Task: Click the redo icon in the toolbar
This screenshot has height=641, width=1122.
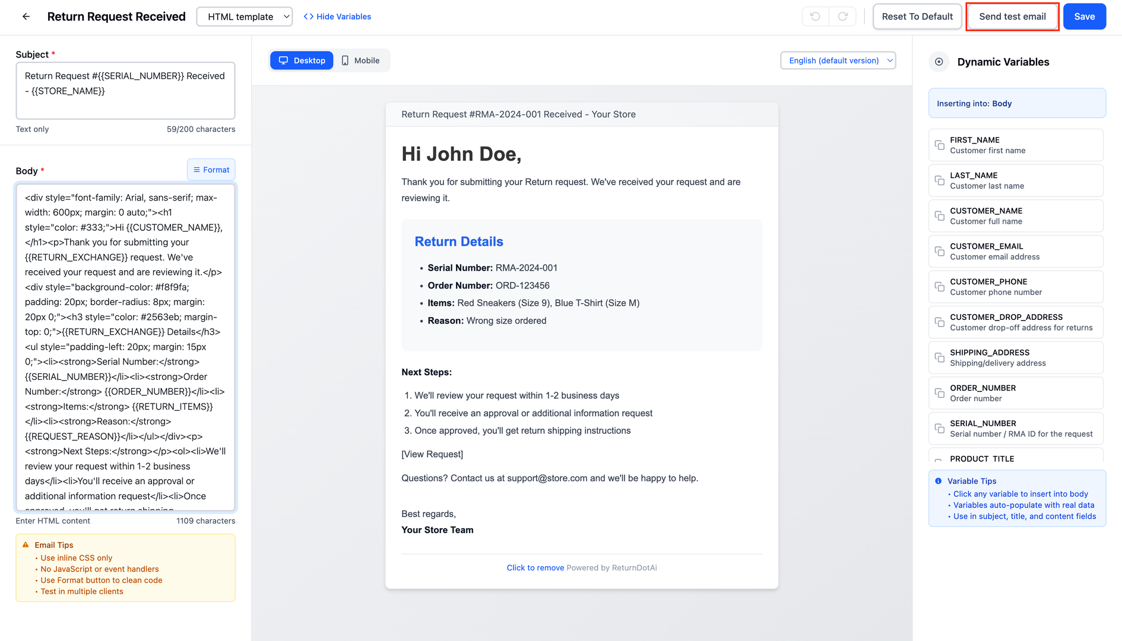Action: pyautogui.click(x=842, y=16)
